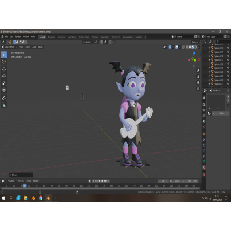Open the Physics properties tab
Image resolution: width=231 pixels, height=231 pixels.
coord(204,151)
